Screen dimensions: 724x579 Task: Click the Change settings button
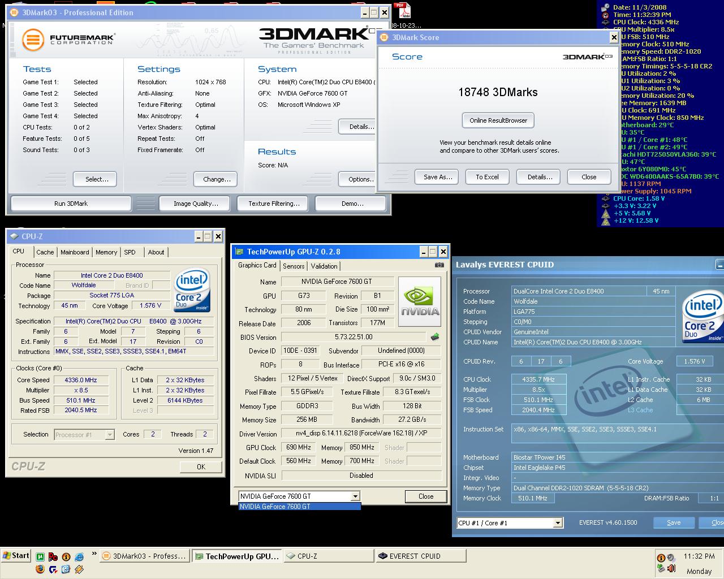tap(217, 179)
